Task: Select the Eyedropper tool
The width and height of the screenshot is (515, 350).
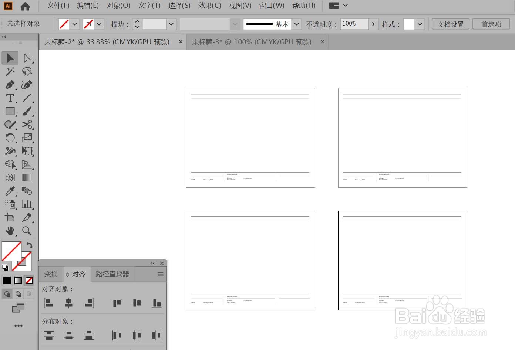Action: 10,191
